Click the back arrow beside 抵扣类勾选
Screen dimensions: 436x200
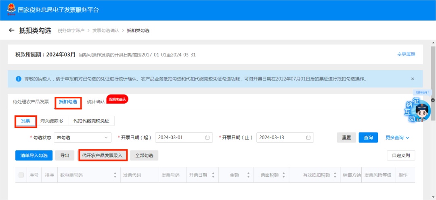11,30
